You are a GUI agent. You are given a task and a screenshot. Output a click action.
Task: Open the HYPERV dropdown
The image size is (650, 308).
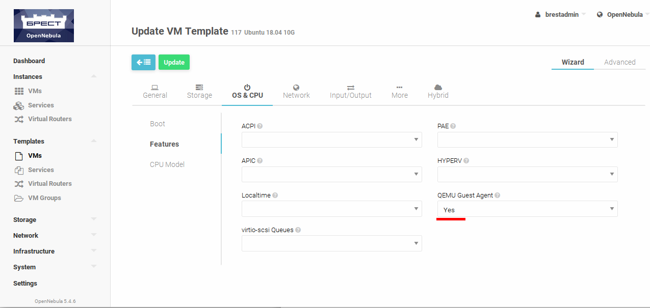pyautogui.click(x=527, y=174)
